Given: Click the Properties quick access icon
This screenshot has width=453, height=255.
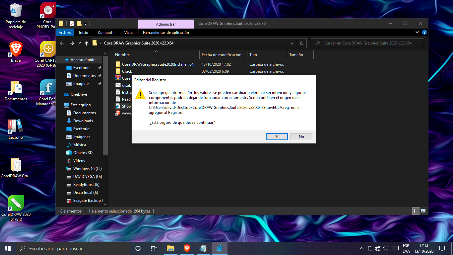Looking at the screenshot, I should 72,24.
